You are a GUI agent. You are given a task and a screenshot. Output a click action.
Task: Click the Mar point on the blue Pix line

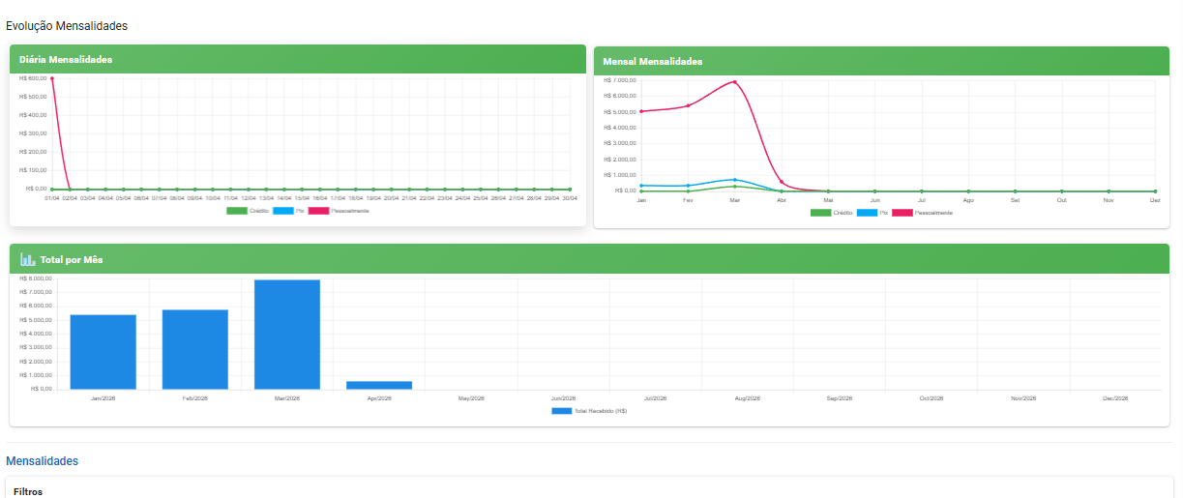click(735, 180)
